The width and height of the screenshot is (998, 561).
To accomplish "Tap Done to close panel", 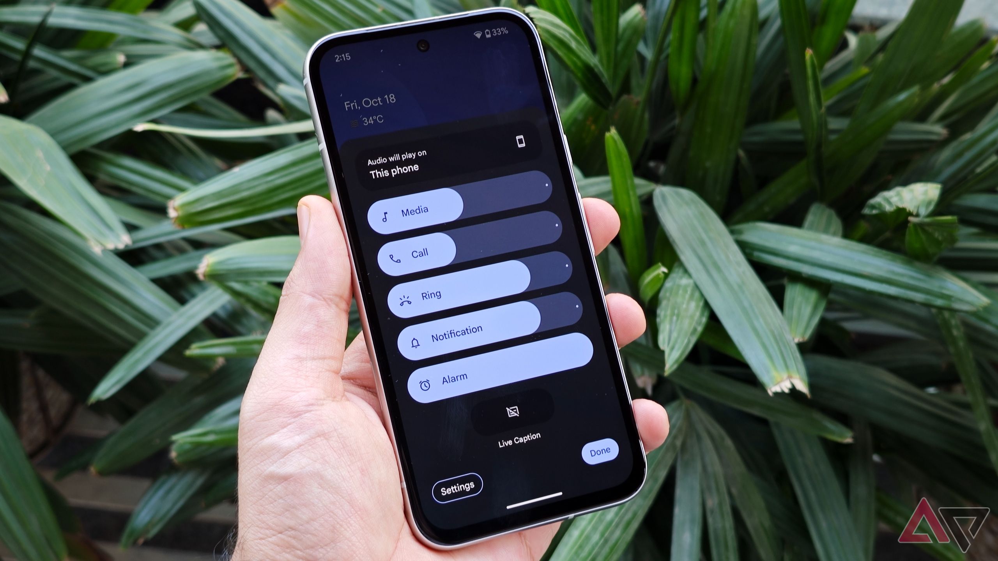I will click(x=600, y=450).
